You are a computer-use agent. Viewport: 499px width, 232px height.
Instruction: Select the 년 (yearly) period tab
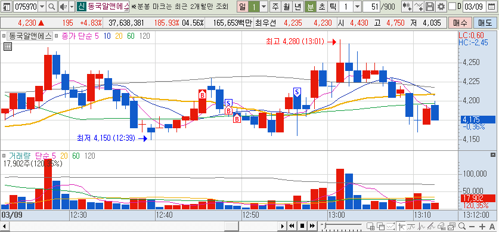point(297,6)
